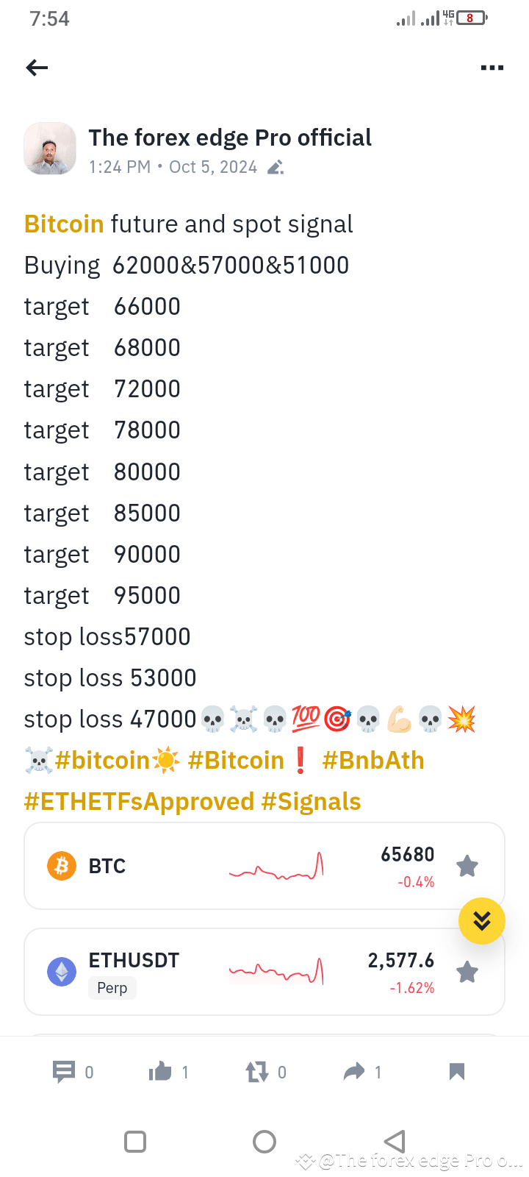
Task: Open the three-dot post options menu
Action: [x=492, y=67]
